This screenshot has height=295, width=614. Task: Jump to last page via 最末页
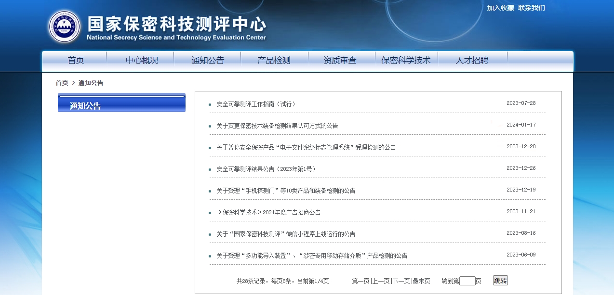pos(421,281)
